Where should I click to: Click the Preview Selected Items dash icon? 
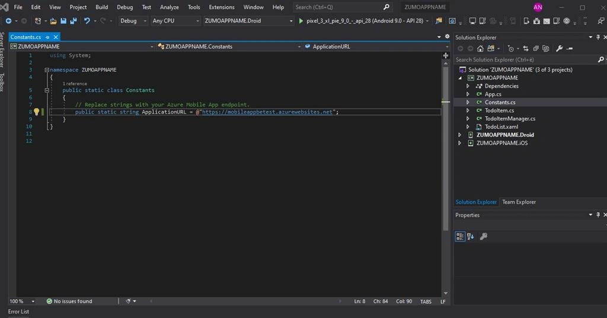[570, 49]
